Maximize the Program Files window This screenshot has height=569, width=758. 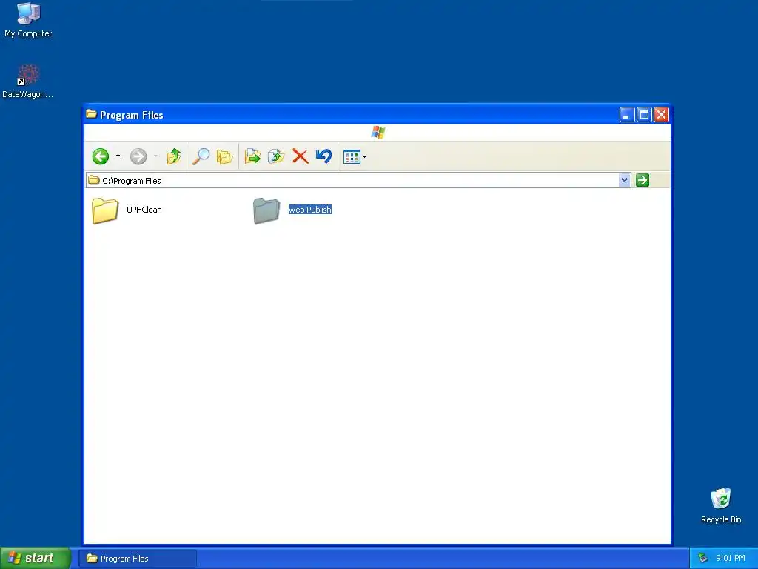coord(644,115)
